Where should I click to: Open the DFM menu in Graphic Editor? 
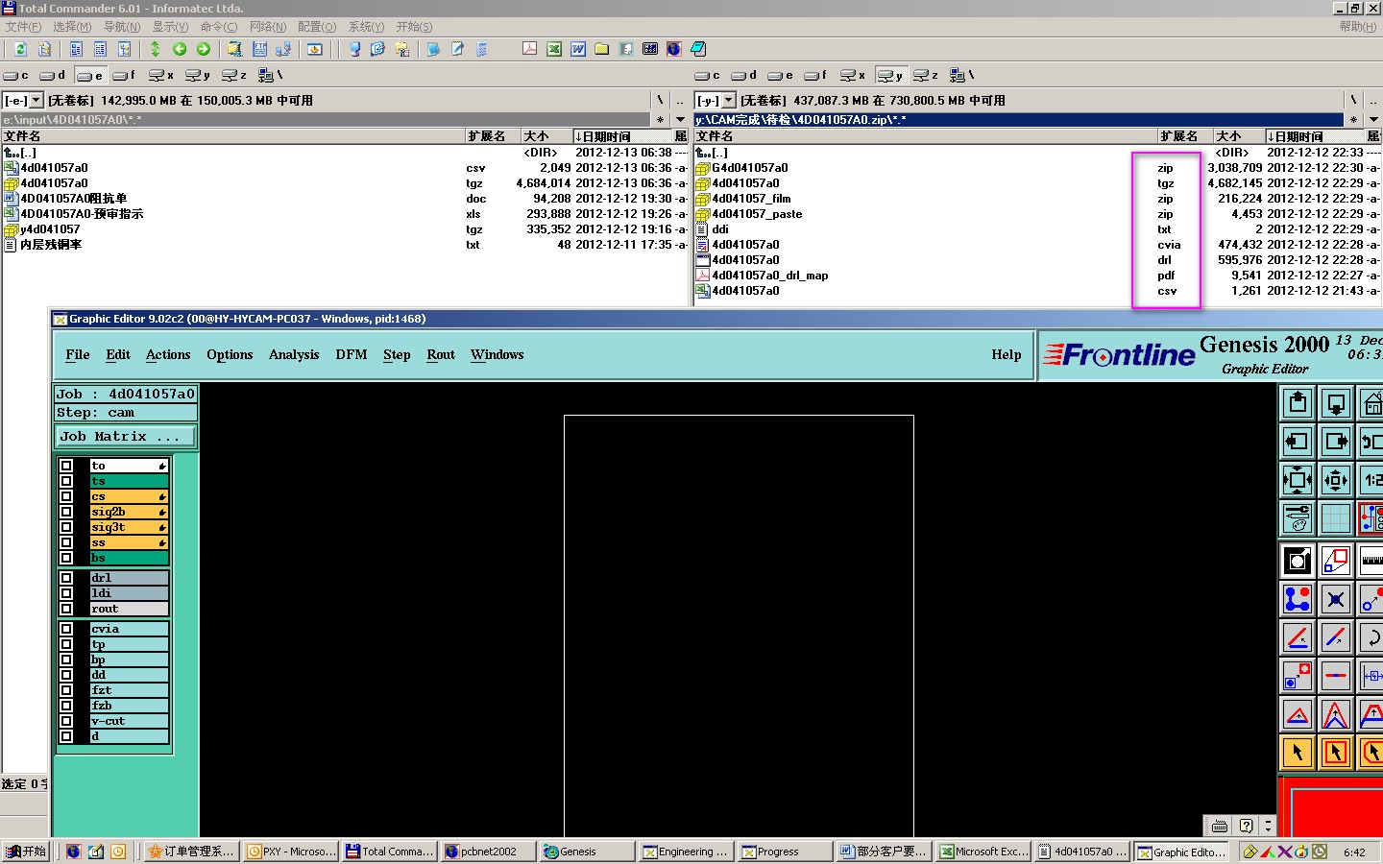tap(352, 355)
